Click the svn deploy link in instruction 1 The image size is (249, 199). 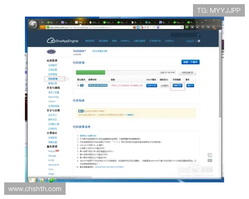[x=88, y=136]
